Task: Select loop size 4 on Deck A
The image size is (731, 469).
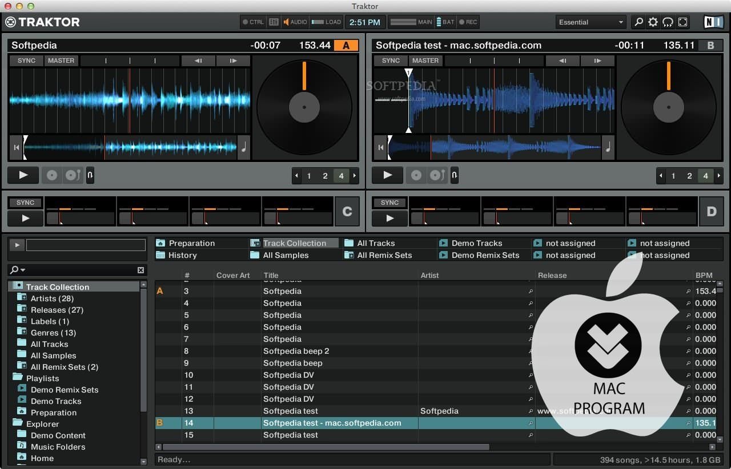Action: click(x=342, y=176)
